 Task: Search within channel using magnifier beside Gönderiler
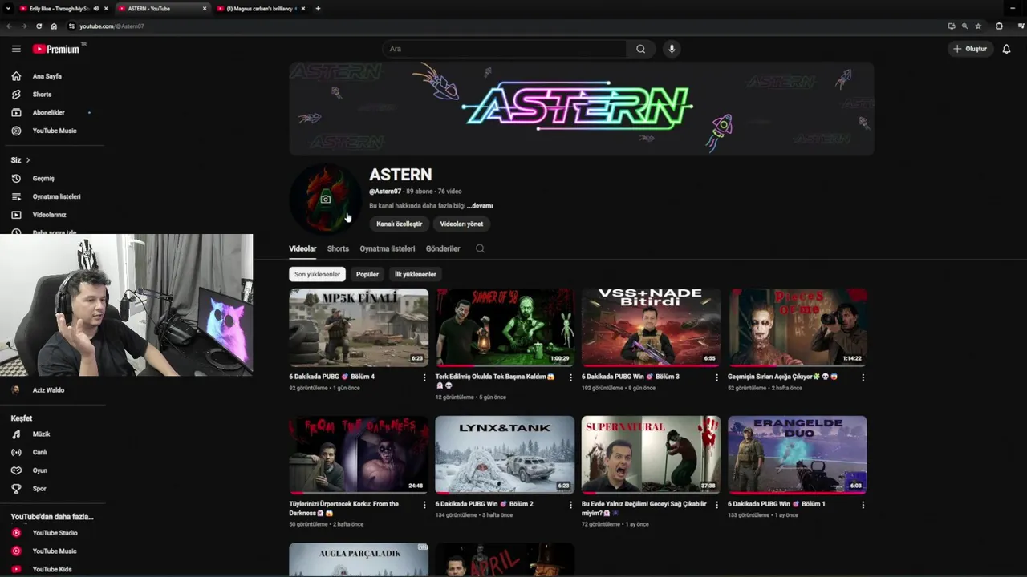[x=480, y=248]
